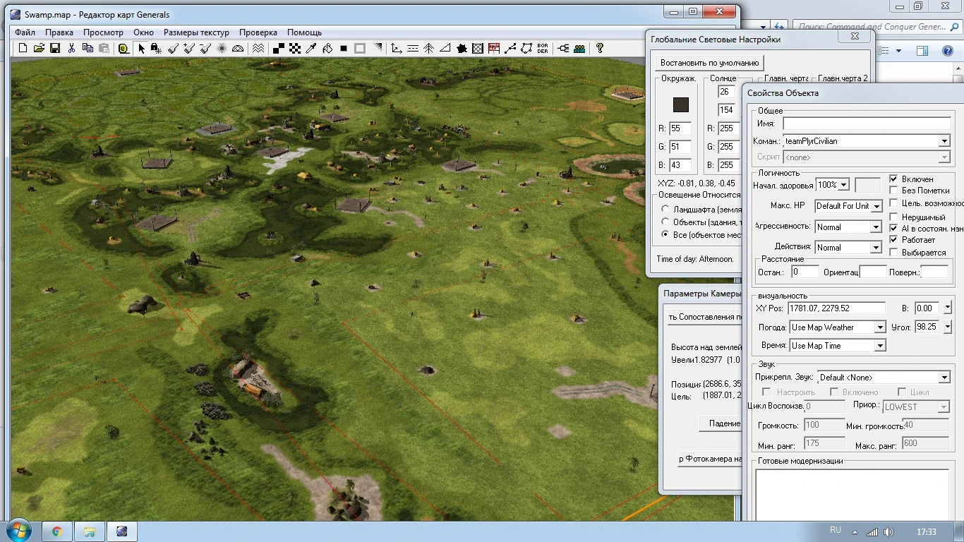Activate the BORDER tool in toolbar
This screenshot has width=964, height=542.
pos(543,49)
